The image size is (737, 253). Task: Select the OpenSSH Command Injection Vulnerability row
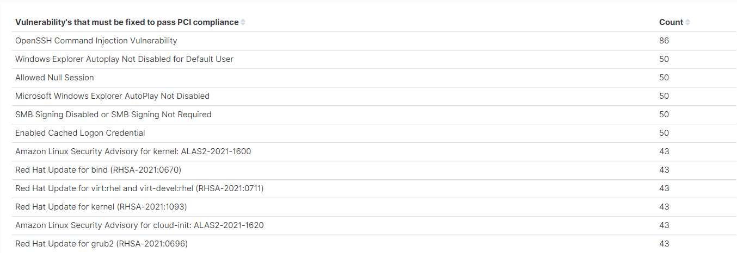(96, 41)
